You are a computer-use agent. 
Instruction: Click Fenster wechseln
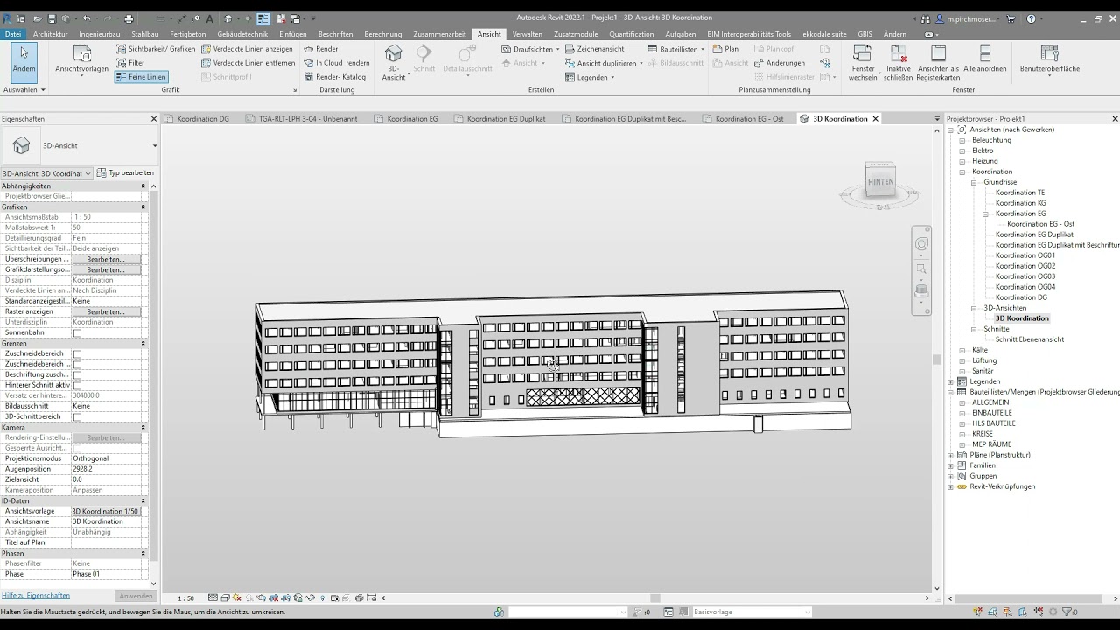(x=863, y=61)
